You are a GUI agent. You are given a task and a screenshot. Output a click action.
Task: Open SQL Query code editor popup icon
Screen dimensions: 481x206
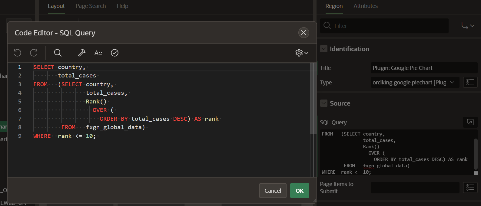click(470, 122)
